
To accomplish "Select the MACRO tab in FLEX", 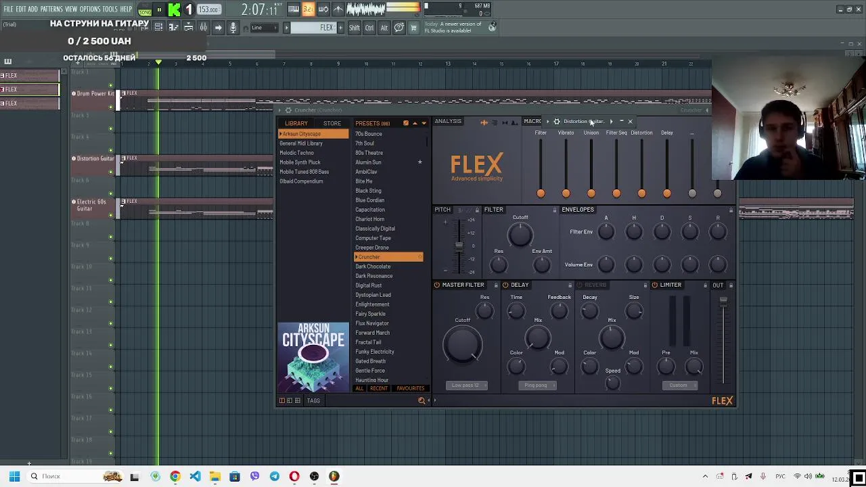I will point(533,122).
